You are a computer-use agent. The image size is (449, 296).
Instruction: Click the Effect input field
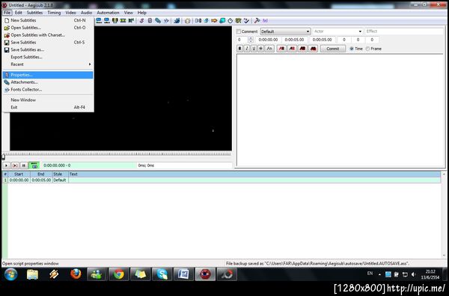coord(404,31)
